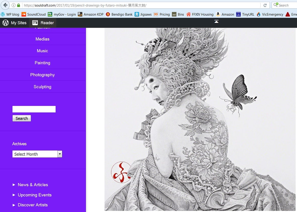The height and width of the screenshot is (212, 297).
Task: Open the Upcoming Events link
Action: (35, 195)
